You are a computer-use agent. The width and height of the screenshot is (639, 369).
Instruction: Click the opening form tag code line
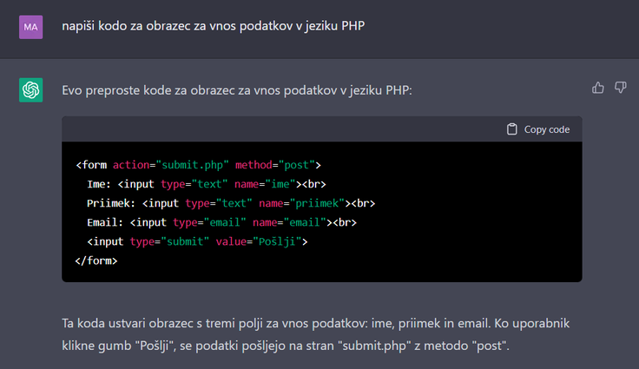tap(198, 165)
